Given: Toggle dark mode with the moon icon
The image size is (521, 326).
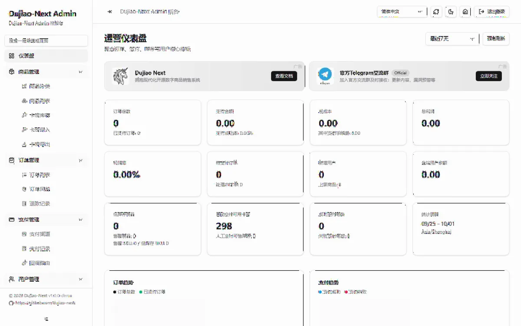Looking at the screenshot, I should pyautogui.click(x=451, y=12).
